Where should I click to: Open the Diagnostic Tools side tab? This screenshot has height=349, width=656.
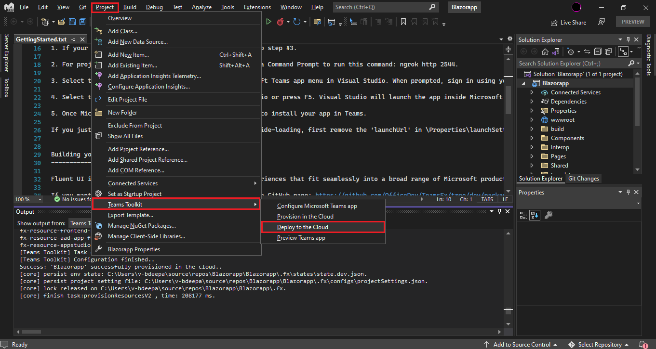coord(649,55)
